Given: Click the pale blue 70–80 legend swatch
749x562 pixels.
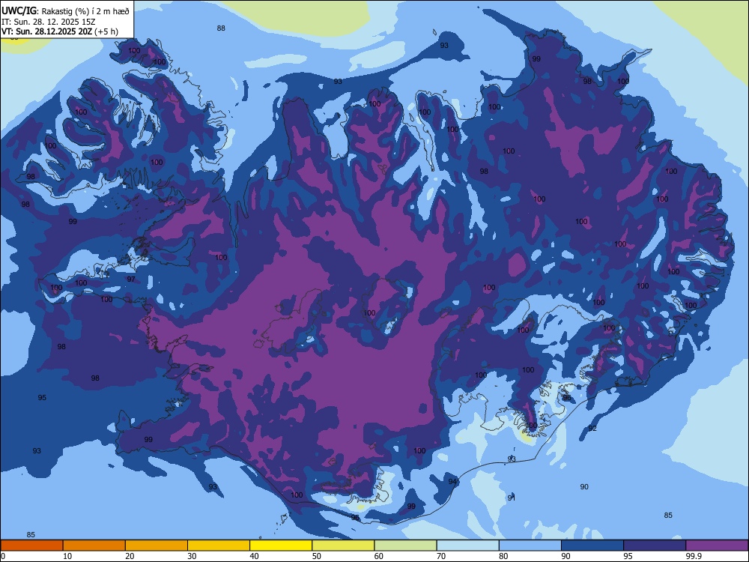Looking at the screenshot, I should 467,546.
